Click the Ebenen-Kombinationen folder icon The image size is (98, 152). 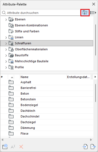coord(11,25)
